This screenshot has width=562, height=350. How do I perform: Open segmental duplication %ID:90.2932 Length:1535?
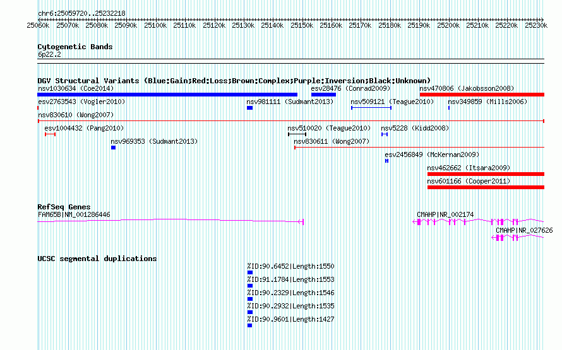coord(250,312)
